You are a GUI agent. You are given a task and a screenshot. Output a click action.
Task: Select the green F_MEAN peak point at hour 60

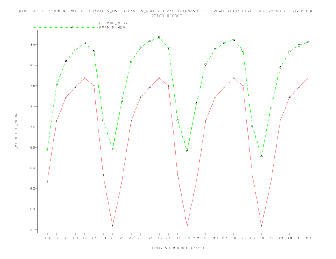234,40
